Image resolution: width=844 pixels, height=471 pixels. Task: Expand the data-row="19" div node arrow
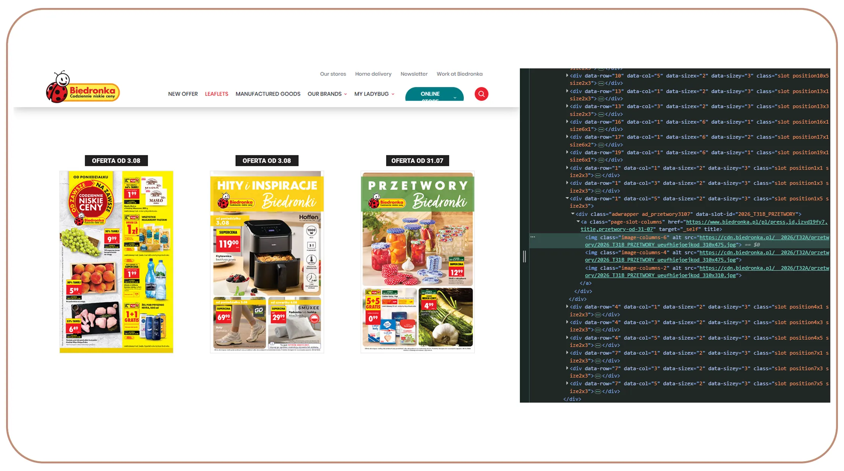click(567, 152)
